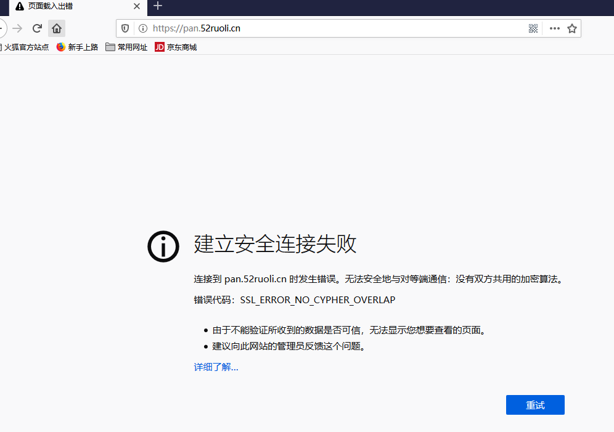Click the info circle icon on the error page

[x=163, y=247]
